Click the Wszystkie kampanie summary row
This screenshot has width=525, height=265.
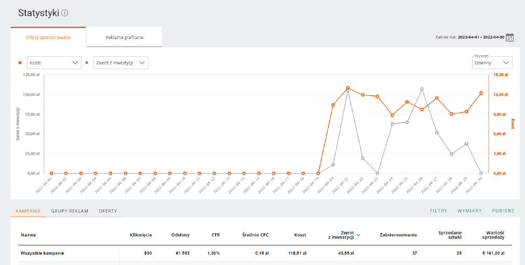[45, 253]
